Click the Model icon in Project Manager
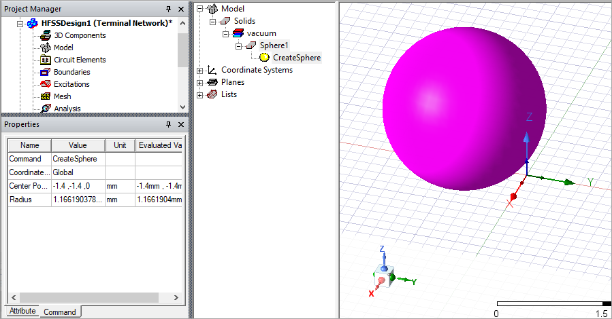This screenshot has height=319, width=612. tap(46, 48)
